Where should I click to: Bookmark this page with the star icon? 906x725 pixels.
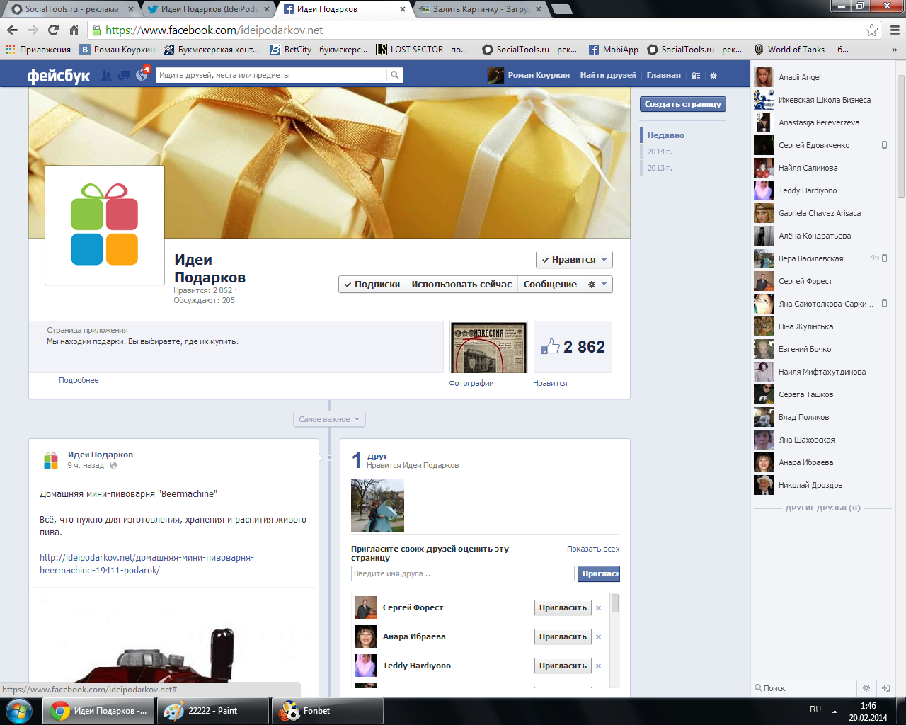coord(872,30)
